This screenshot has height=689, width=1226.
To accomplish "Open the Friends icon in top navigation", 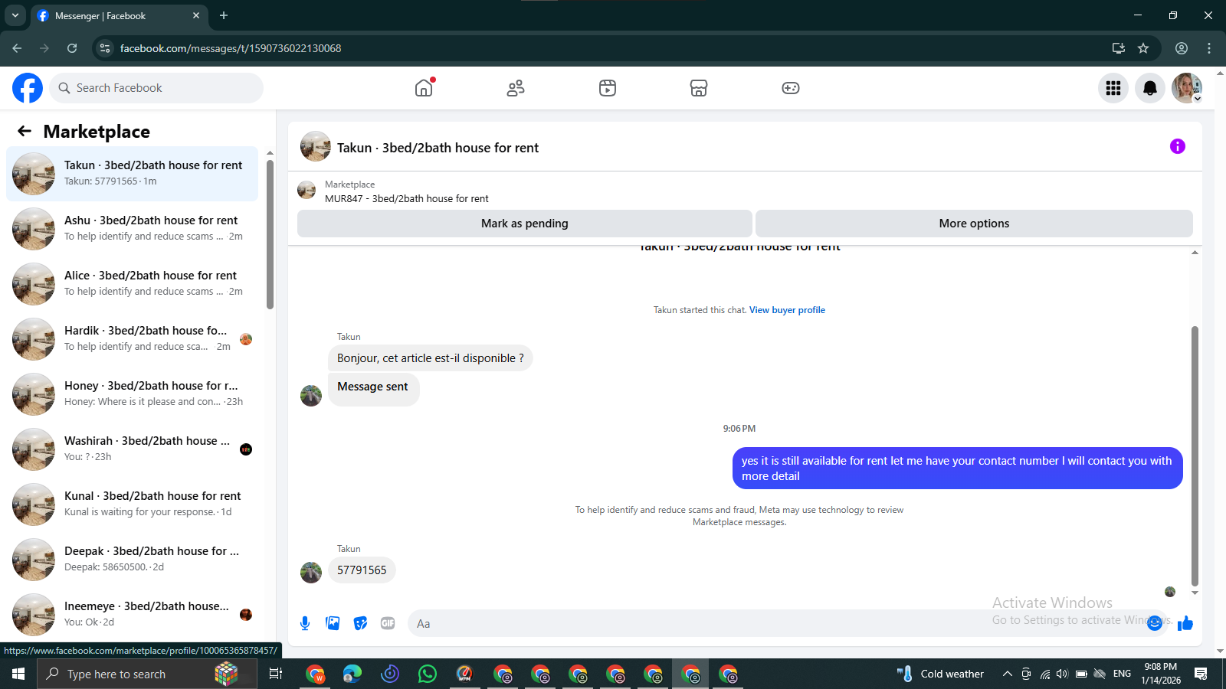I will 516,88.
